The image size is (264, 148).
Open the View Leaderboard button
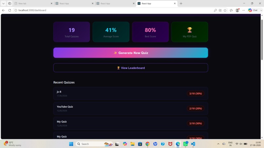(130, 68)
